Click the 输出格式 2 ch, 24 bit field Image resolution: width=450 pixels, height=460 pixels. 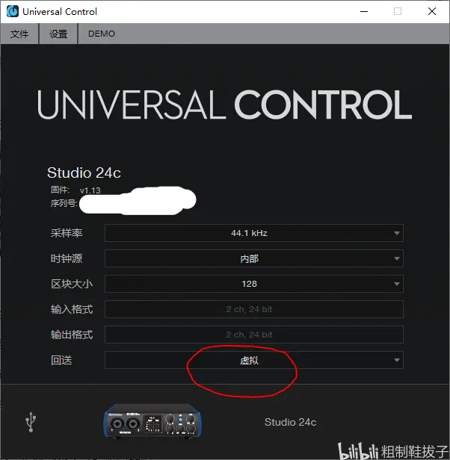pyautogui.click(x=254, y=335)
